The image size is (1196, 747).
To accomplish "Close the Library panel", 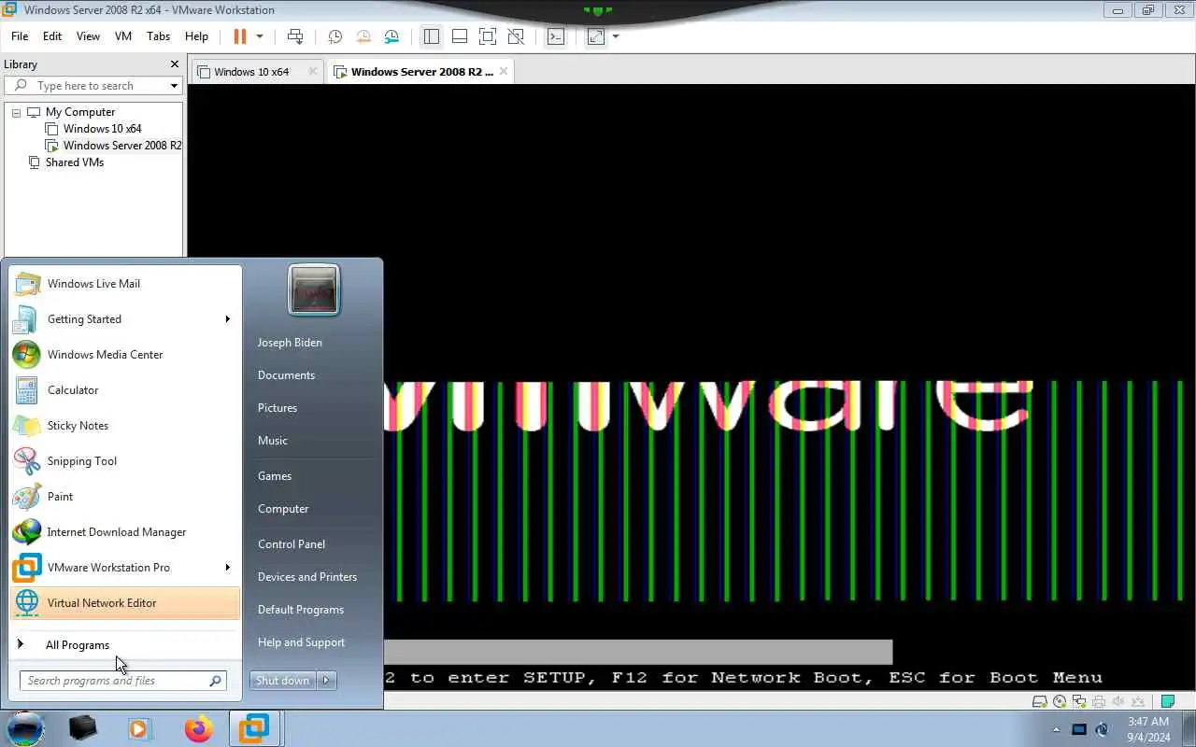I will pos(175,64).
